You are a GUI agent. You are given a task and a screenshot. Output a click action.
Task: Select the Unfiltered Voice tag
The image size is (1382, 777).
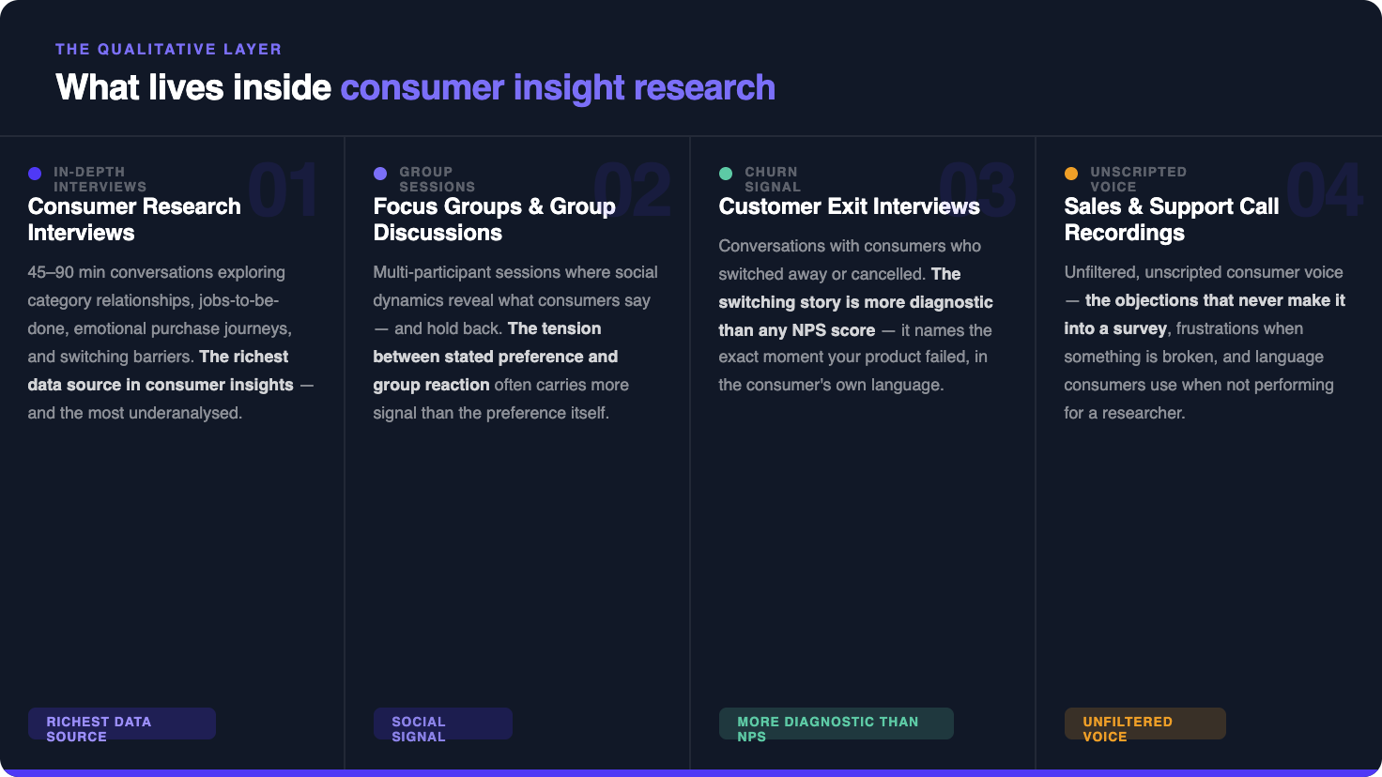[x=1145, y=724]
